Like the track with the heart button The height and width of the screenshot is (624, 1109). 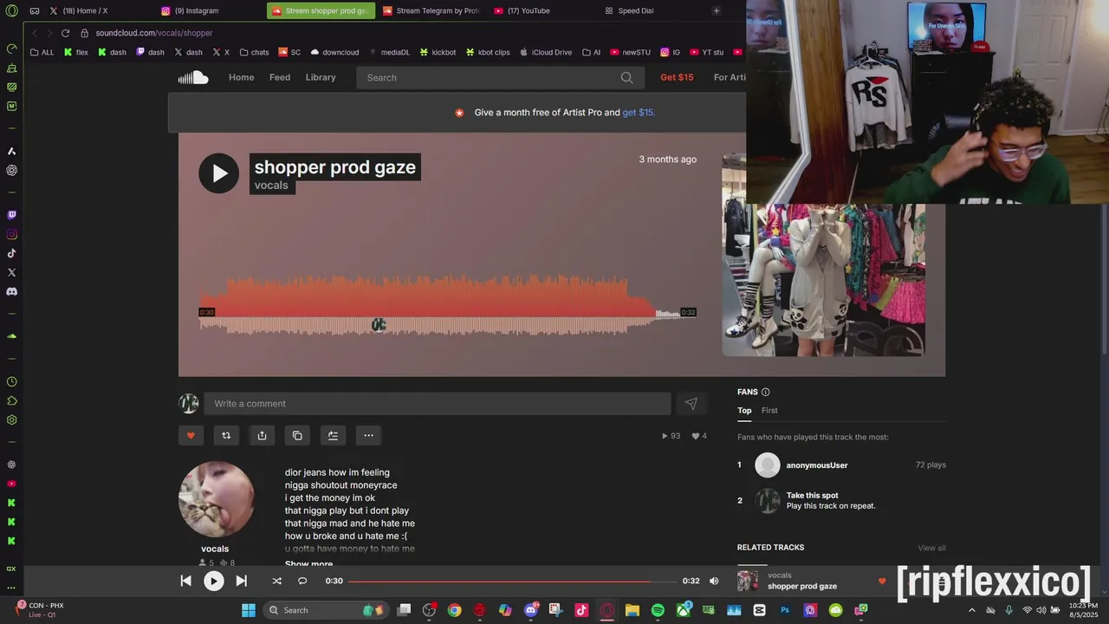191,435
